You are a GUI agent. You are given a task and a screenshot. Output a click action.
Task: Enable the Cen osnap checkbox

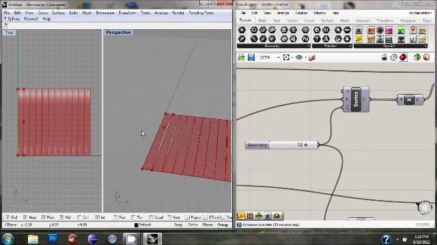click(79, 217)
